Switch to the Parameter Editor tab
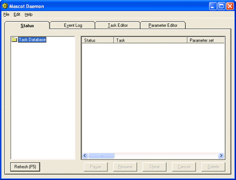Screen dimensions: 236x180 (x=163, y=25)
